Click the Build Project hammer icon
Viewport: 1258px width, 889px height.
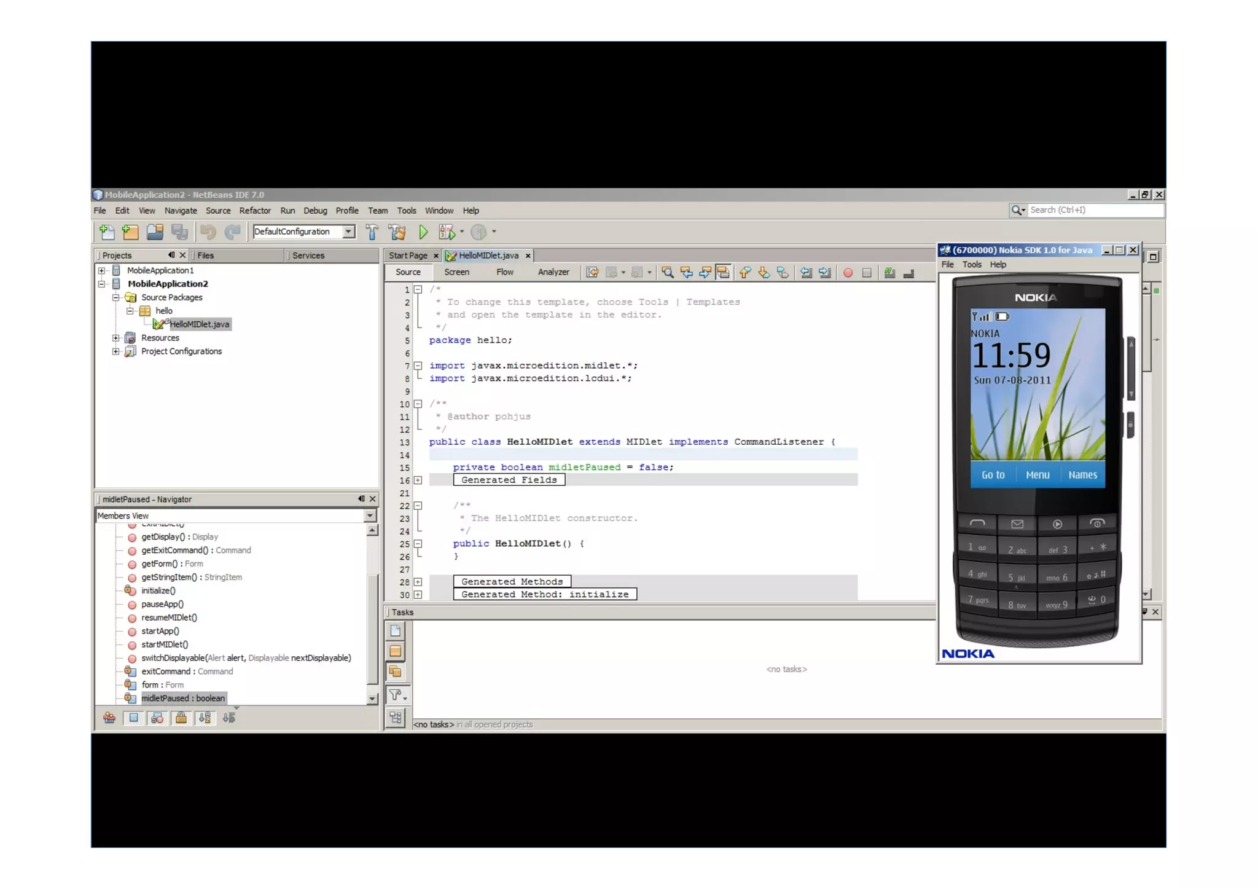tap(372, 232)
